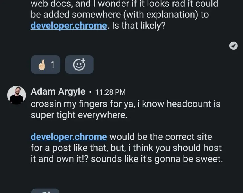Toggle the crossed fingers emoji reaction
The height and width of the screenshot is (193, 243).
46,65
